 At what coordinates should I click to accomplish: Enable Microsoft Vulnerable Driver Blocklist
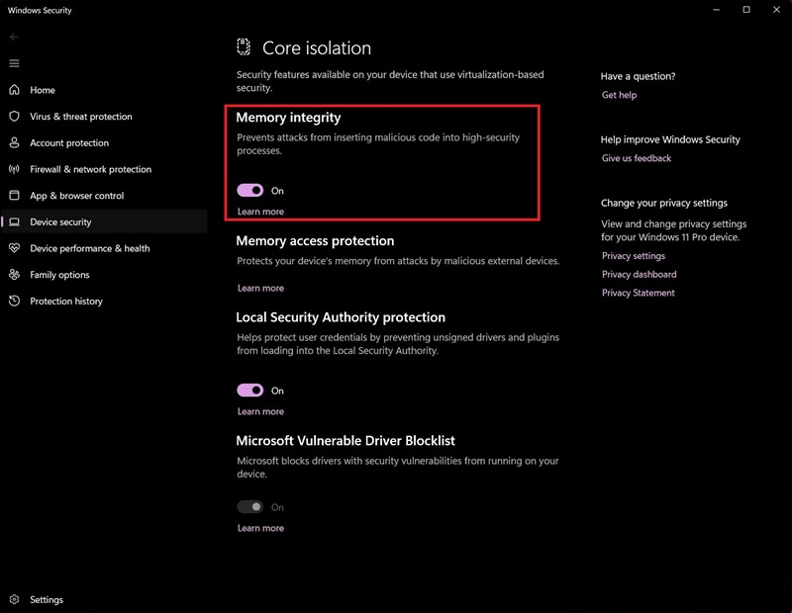(x=251, y=506)
